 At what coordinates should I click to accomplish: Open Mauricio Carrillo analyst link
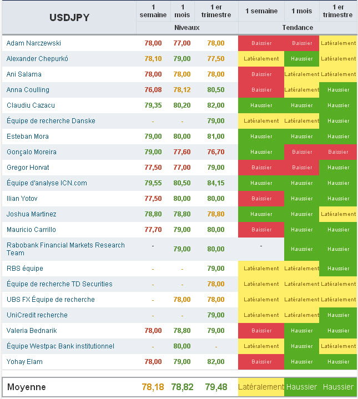point(31,229)
